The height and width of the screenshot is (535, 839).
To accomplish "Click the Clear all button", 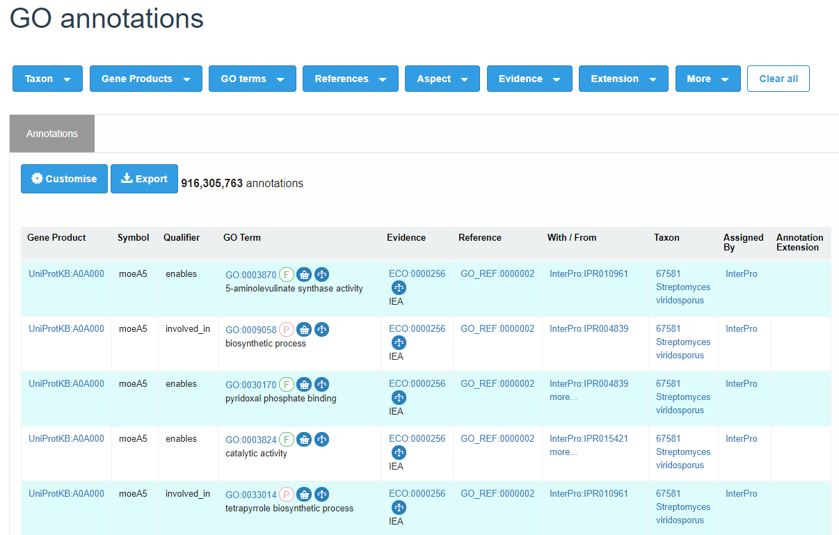I will click(778, 79).
